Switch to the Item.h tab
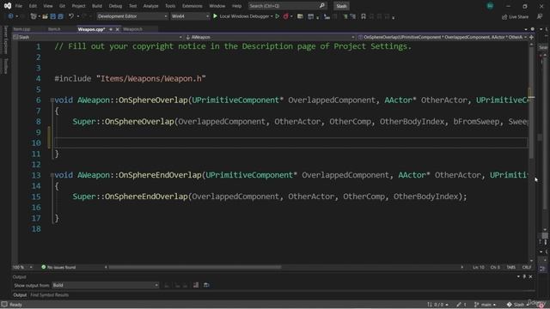550x309 pixels. coord(54,29)
